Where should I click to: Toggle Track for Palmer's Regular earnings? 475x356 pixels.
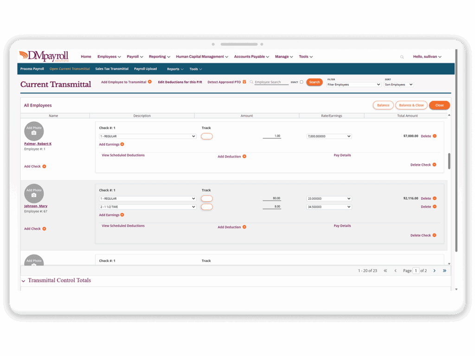[x=206, y=136]
